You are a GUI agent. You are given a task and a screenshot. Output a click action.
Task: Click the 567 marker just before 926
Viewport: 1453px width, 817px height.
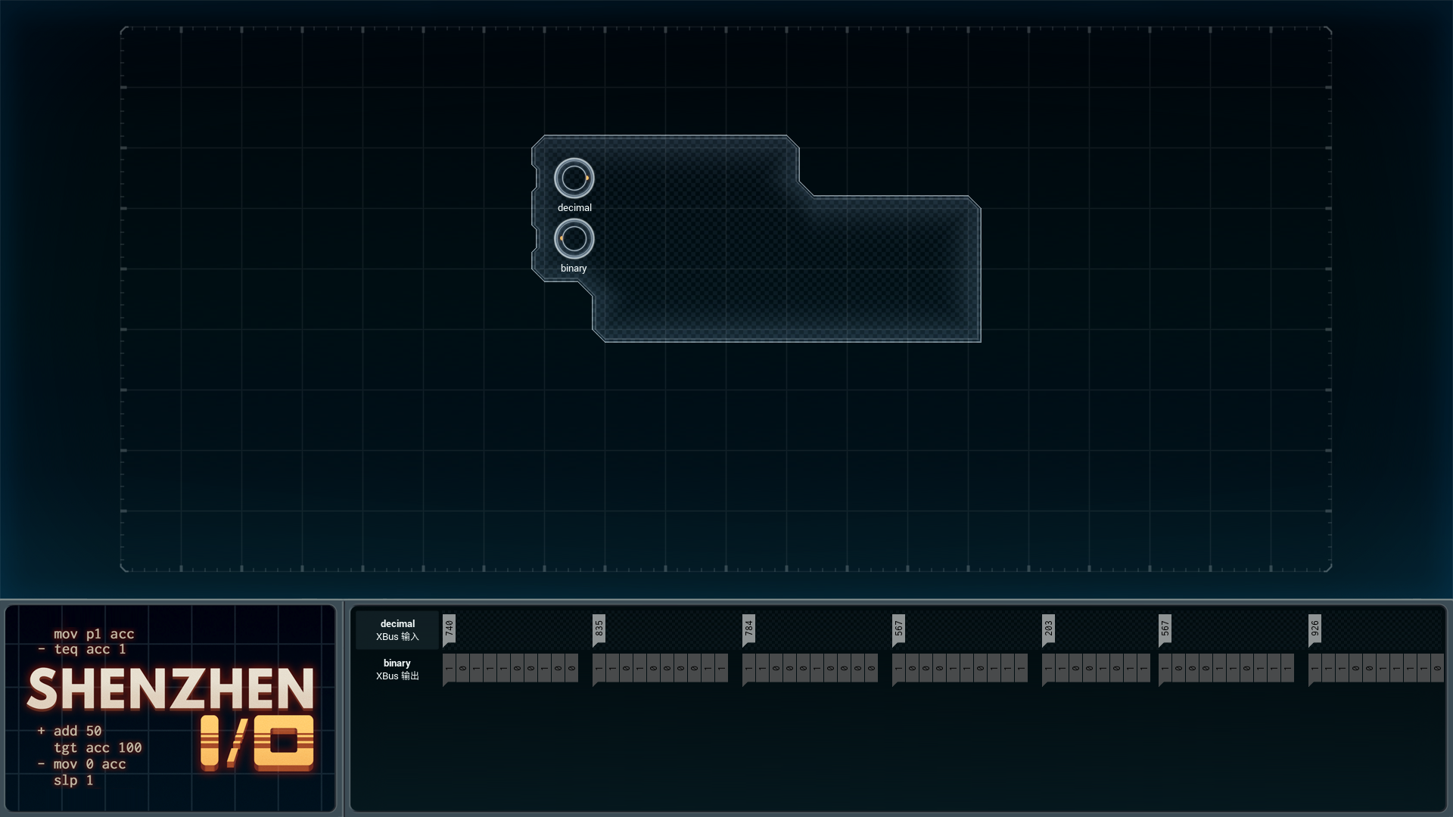(x=1165, y=629)
